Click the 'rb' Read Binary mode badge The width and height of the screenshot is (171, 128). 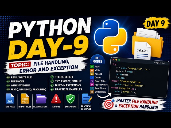point(92,88)
